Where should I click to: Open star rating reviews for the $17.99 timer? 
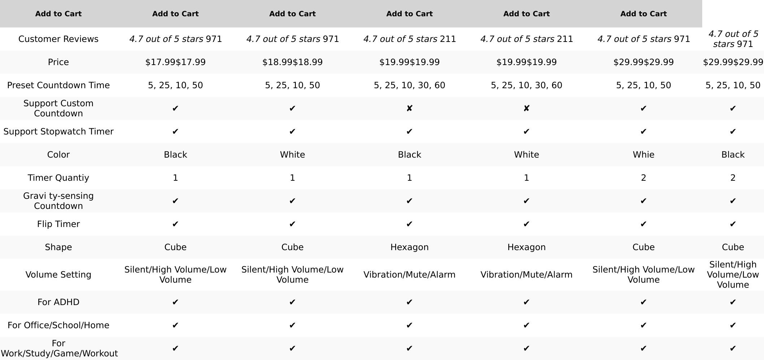tap(166, 39)
